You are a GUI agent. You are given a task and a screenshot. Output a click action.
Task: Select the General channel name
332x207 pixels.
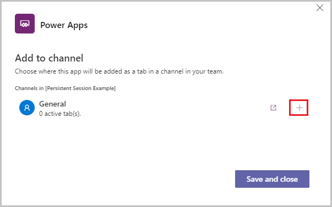(52, 104)
